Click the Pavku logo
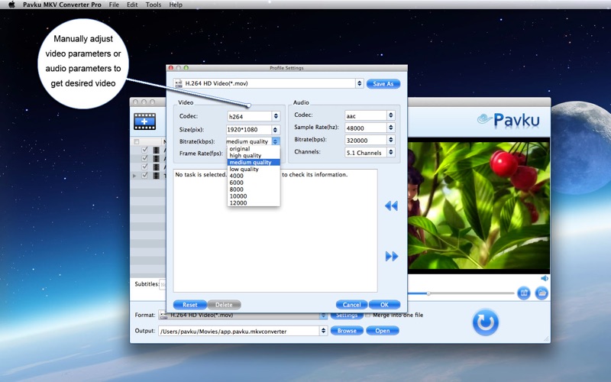Screen dimensions: 611x382 click(x=509, y=120)
